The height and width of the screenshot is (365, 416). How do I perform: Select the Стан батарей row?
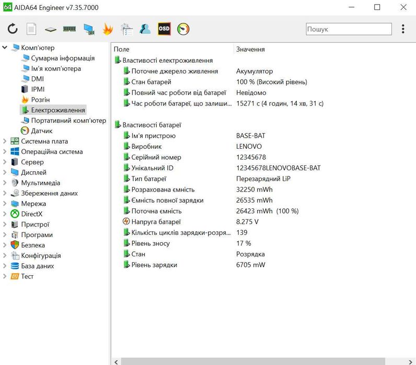tap(151, 81)
